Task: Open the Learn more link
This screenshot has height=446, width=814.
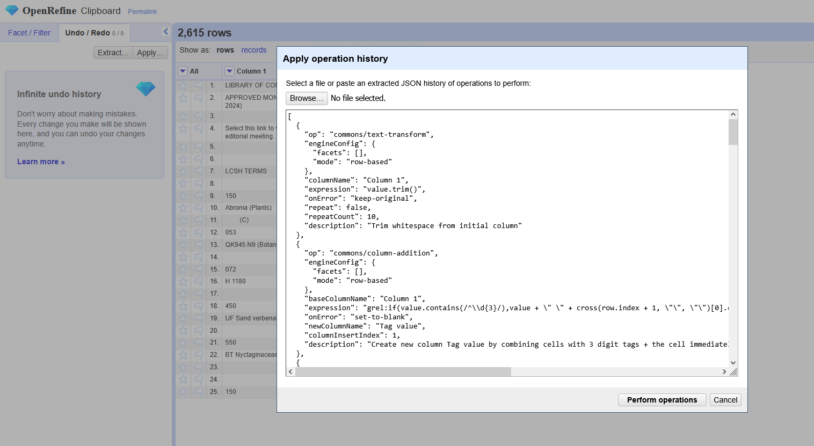Action: click(41, 162)
